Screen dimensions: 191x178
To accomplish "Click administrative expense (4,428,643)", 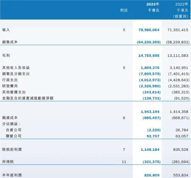I will click(179, 80).
